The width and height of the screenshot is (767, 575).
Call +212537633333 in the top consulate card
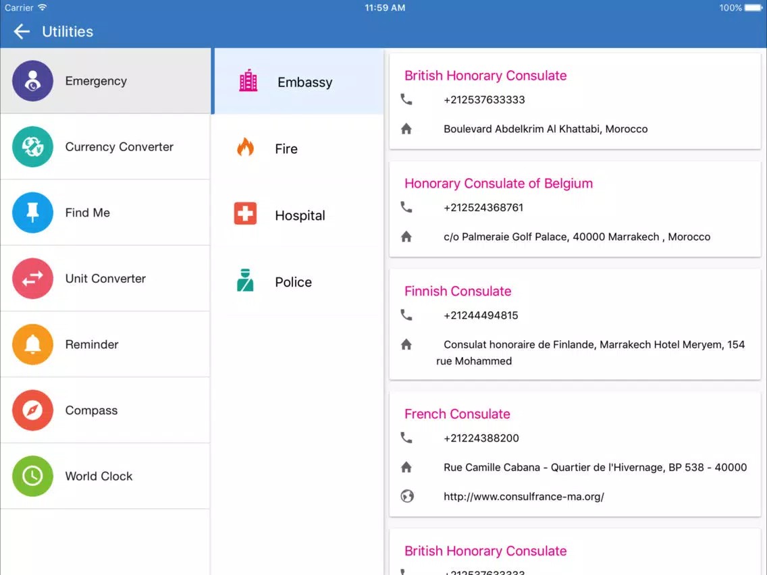[x=484, y=100]
